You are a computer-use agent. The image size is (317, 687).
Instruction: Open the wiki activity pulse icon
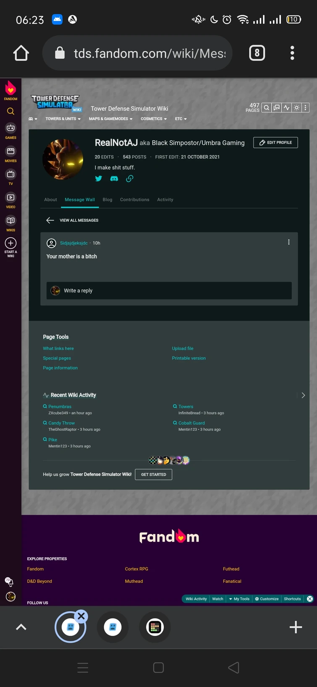(x=286, y=108)
